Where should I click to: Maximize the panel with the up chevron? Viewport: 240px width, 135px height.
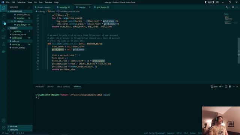click(234, 87)
